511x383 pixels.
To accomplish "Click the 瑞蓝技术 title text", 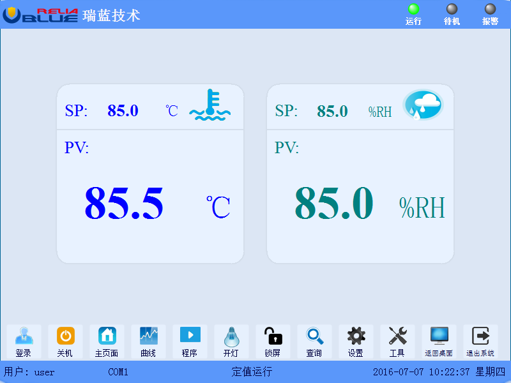I will click(111, 15).
